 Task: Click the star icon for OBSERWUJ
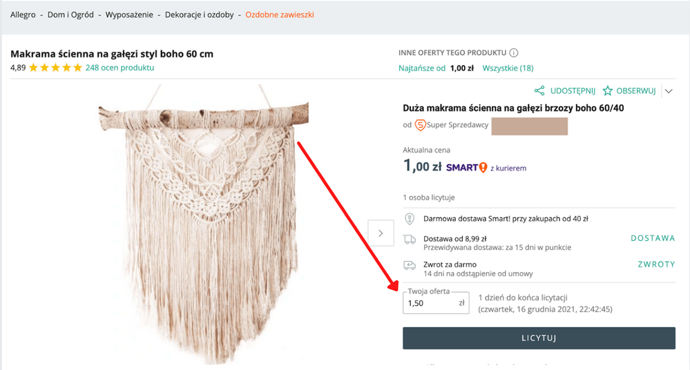pos(608,90)
